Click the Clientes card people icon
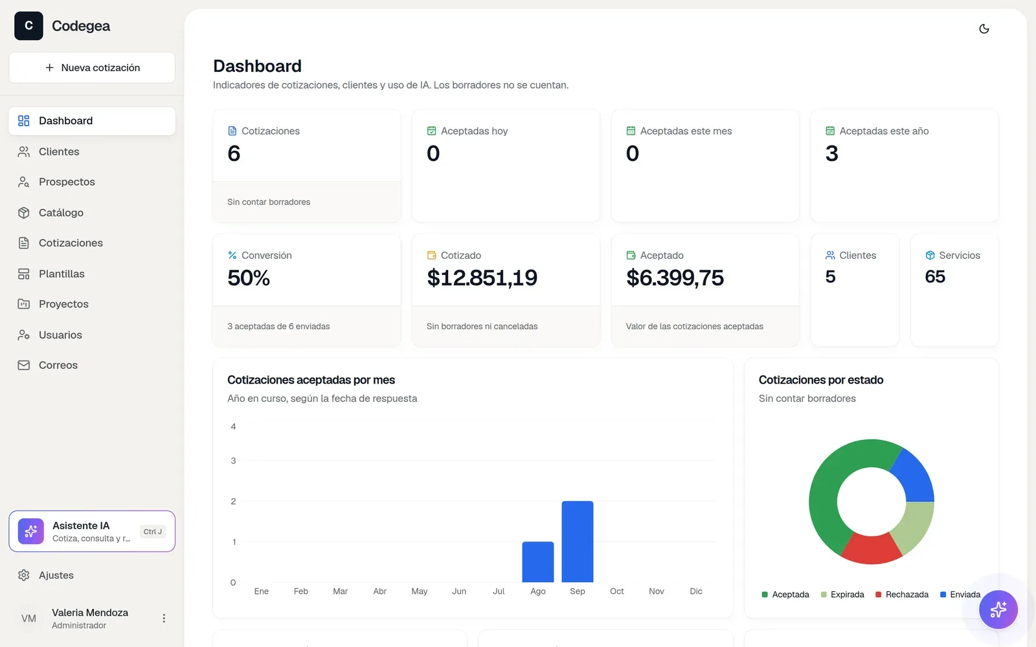The height and width of the screenshot is (647, 1036). tap(830, 256)
